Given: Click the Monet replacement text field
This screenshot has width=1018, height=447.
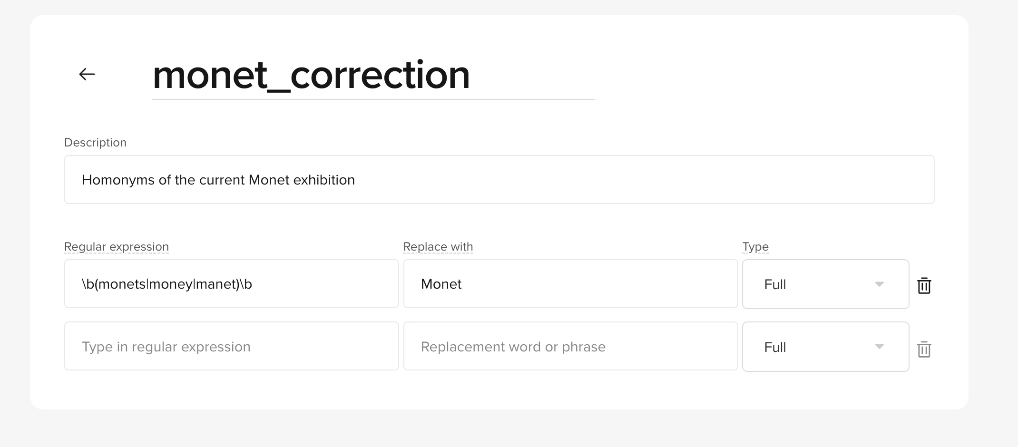Looking at the screenshot, I should (570, 283).
